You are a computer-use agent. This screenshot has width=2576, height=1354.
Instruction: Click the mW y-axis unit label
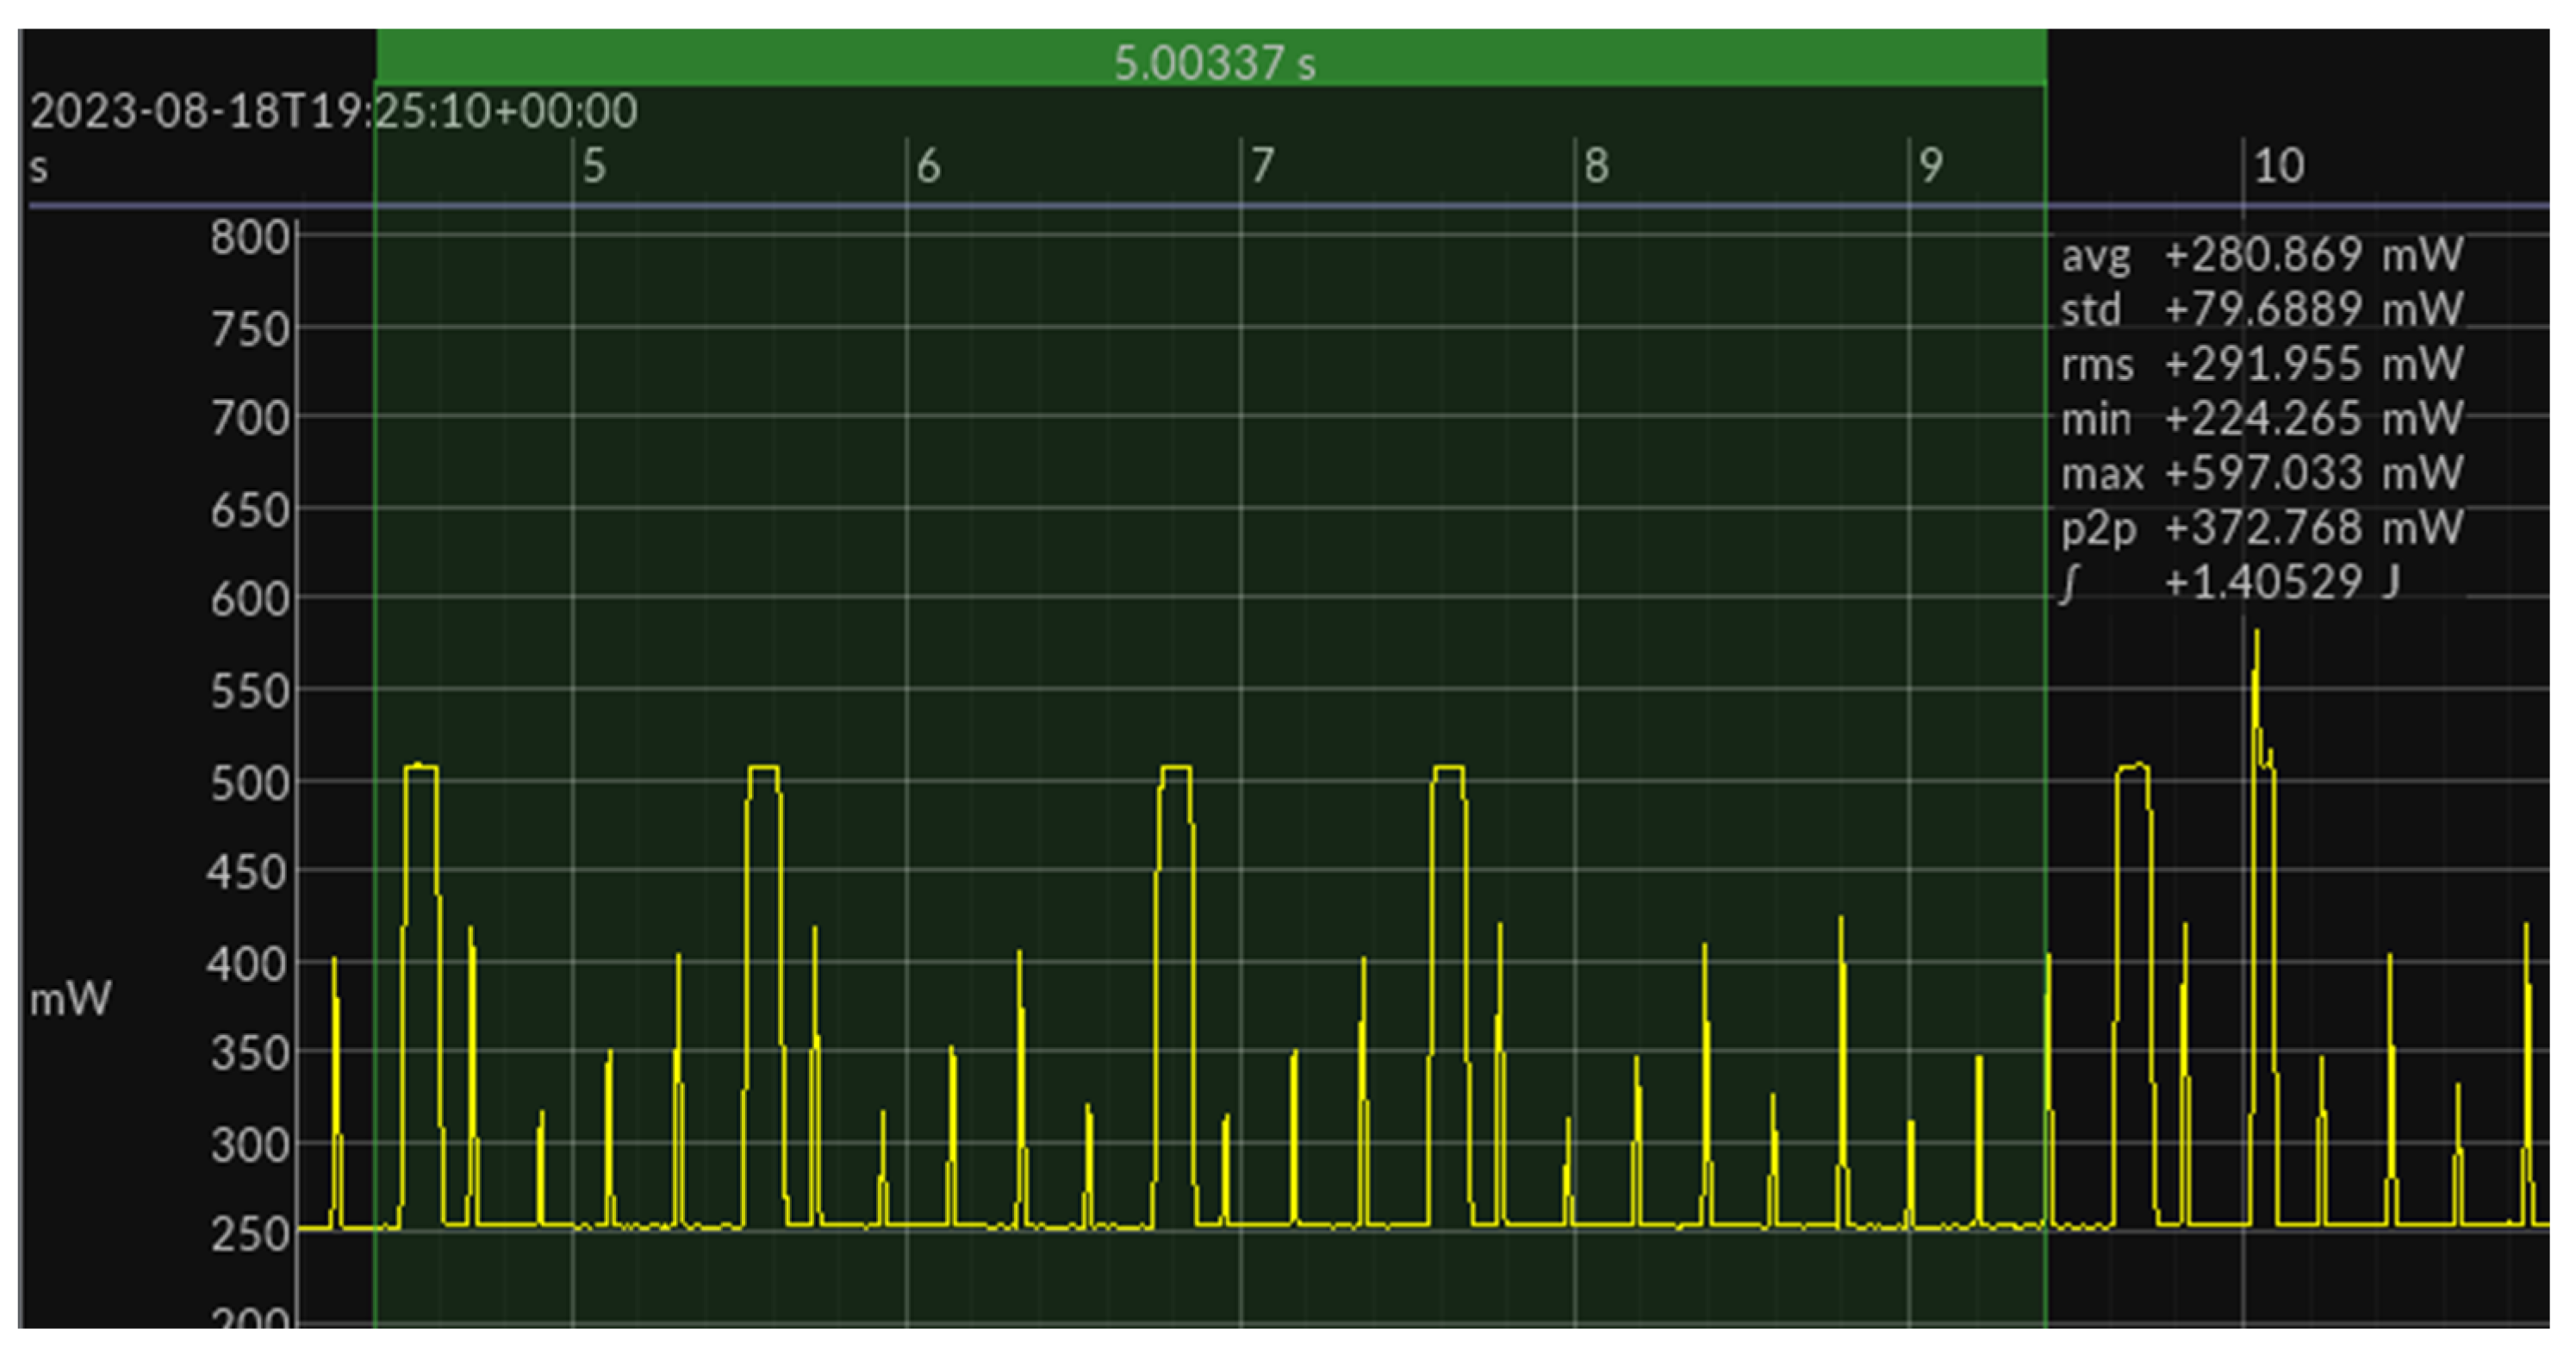pyautogui.click(x=70, y=999)
